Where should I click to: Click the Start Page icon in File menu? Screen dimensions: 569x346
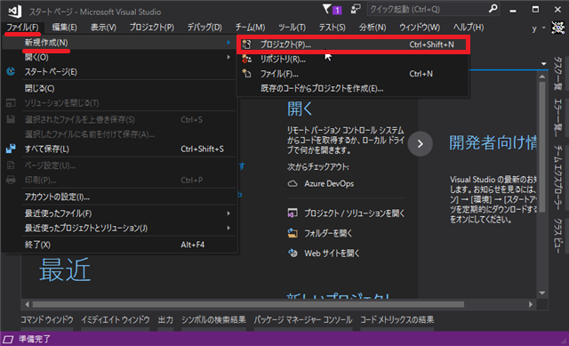click(x=11, y=71)
